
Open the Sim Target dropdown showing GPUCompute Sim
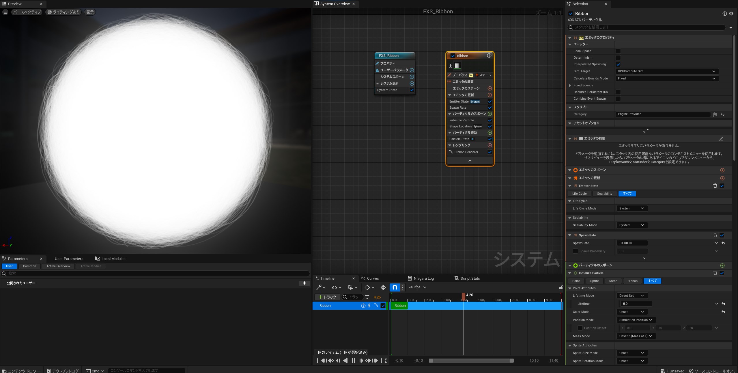(666, 71)
